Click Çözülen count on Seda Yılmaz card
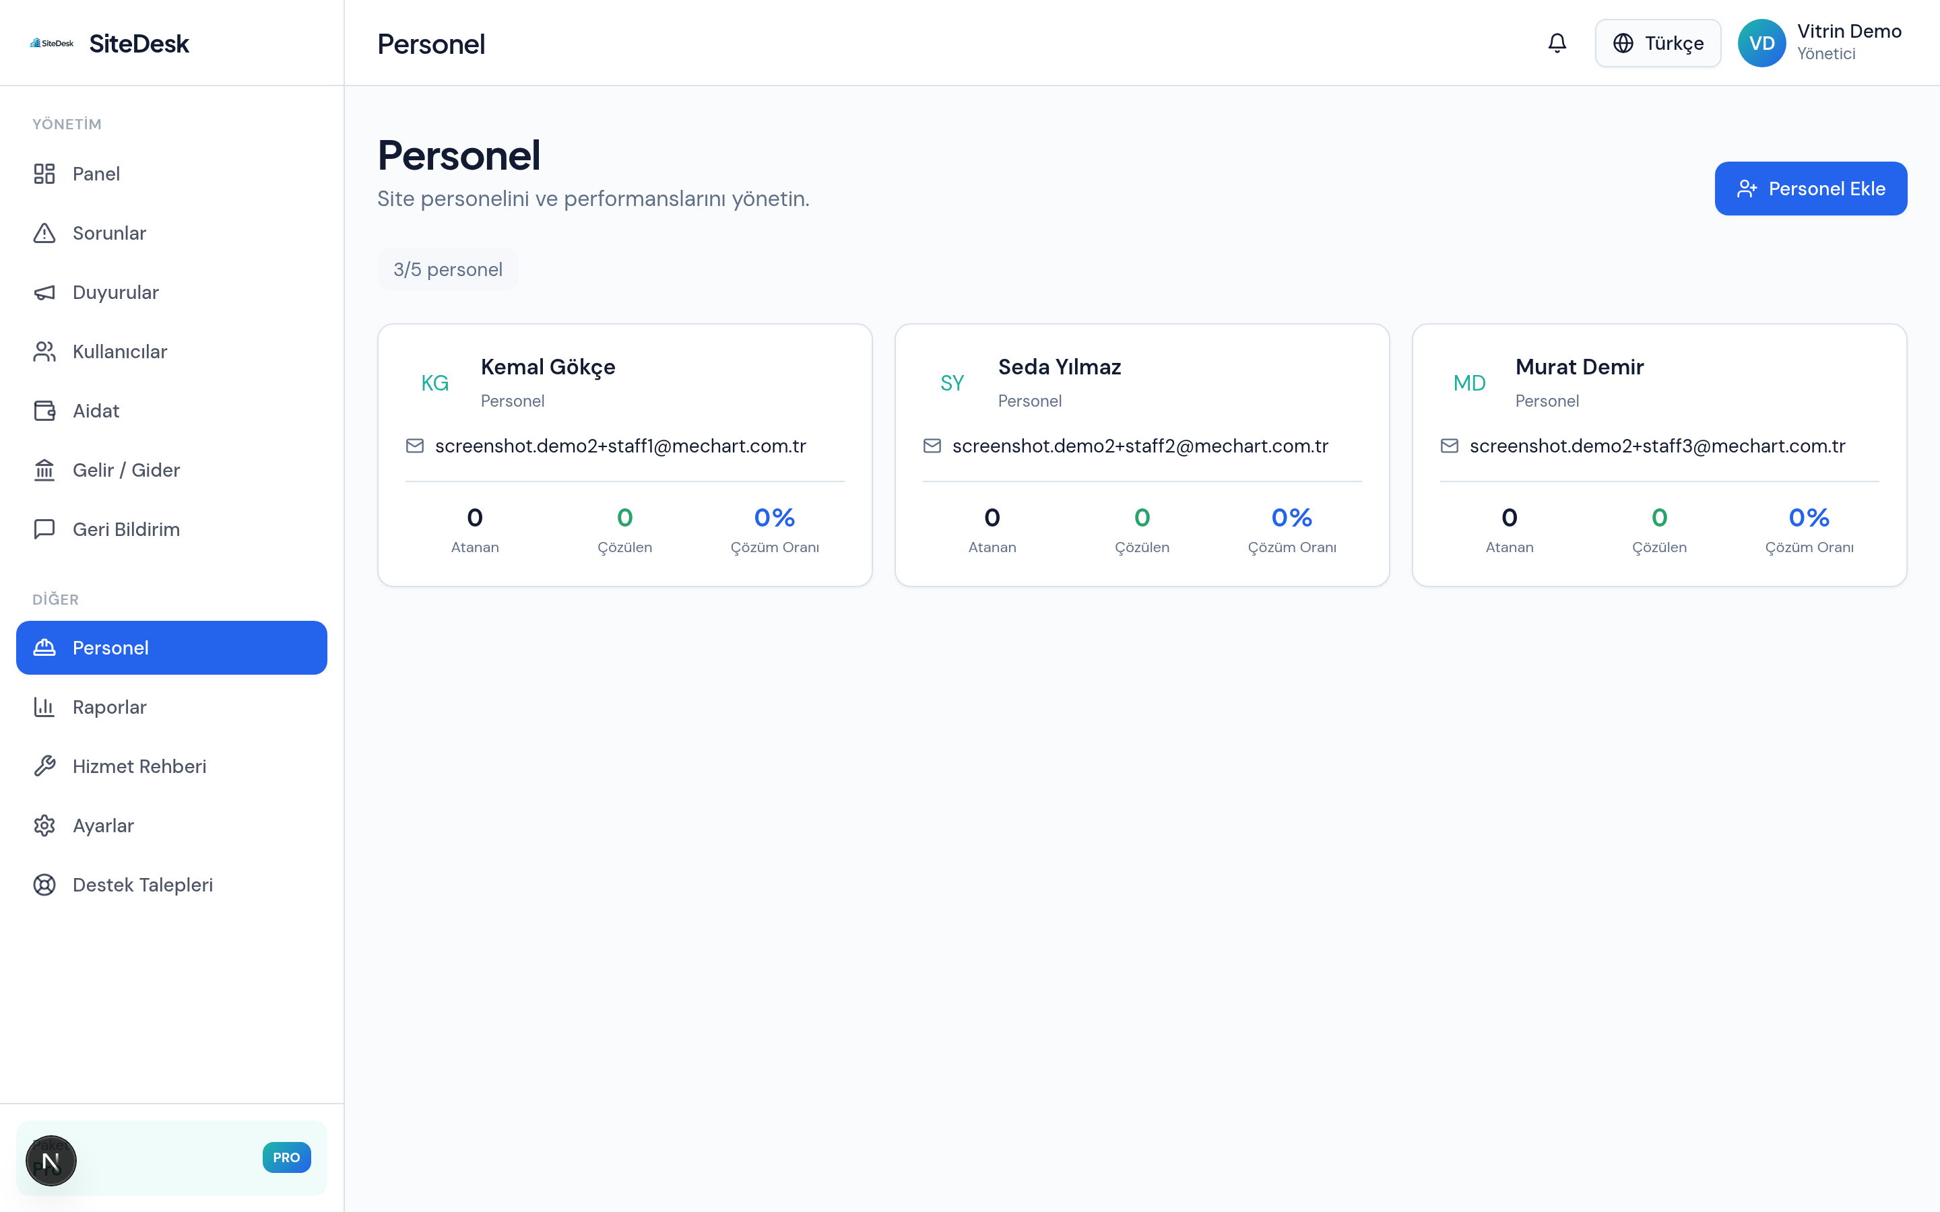This screenshot has height=1212, width=1940. pos(1142,518)
